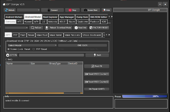170x112 pixels.
Task: Select the ASUS brand tab
Action: [x=62, y=22]
